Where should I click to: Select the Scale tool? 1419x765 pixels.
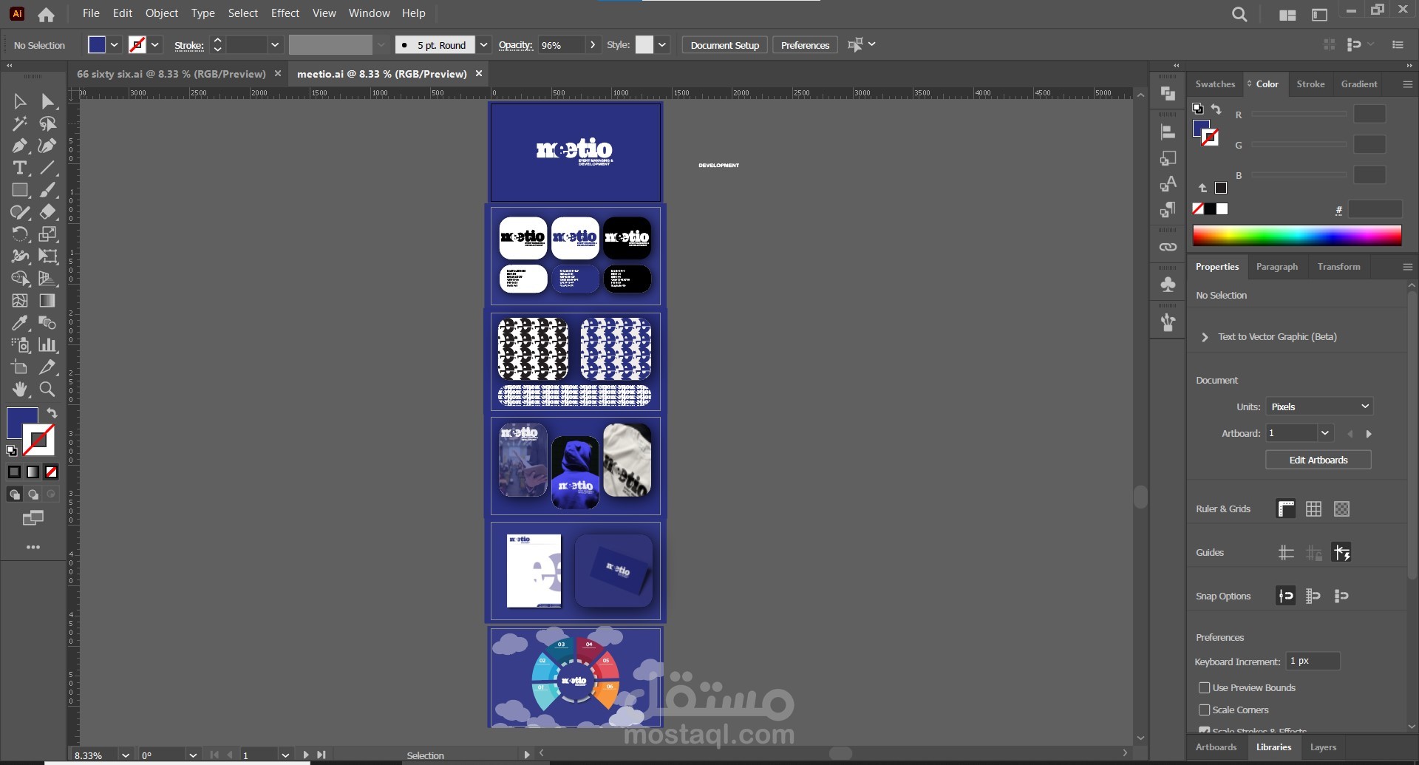point(48,234)
